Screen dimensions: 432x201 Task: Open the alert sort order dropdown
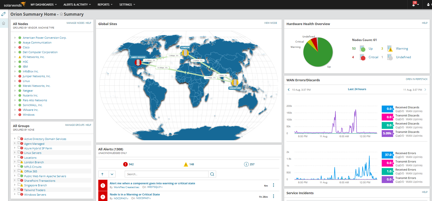(x=112, y=174)
